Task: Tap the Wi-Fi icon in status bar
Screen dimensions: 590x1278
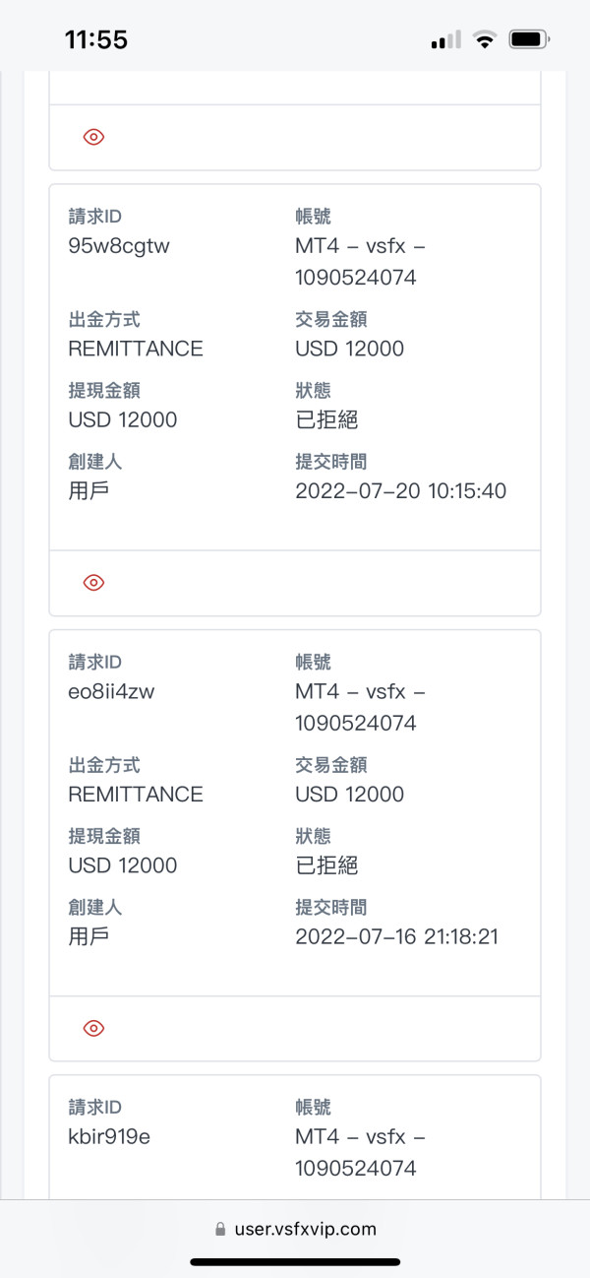Action: tap(484, 40)
